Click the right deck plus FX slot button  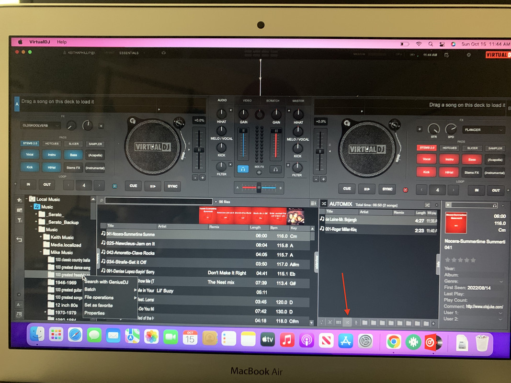coord(420,129)
